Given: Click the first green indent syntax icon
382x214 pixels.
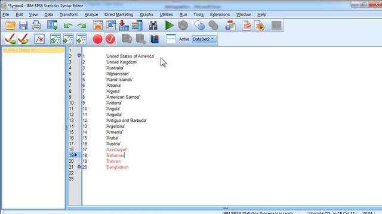Looking at the screenshot, I should (56, 39).
